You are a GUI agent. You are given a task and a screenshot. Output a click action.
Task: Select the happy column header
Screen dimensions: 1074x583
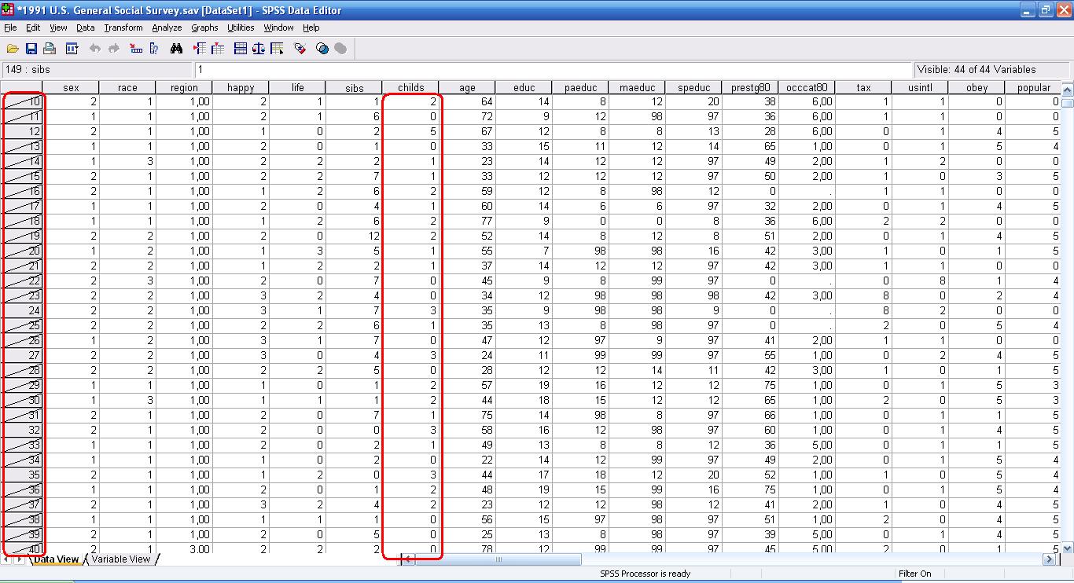pyautogui.click(x=241, y=87)
